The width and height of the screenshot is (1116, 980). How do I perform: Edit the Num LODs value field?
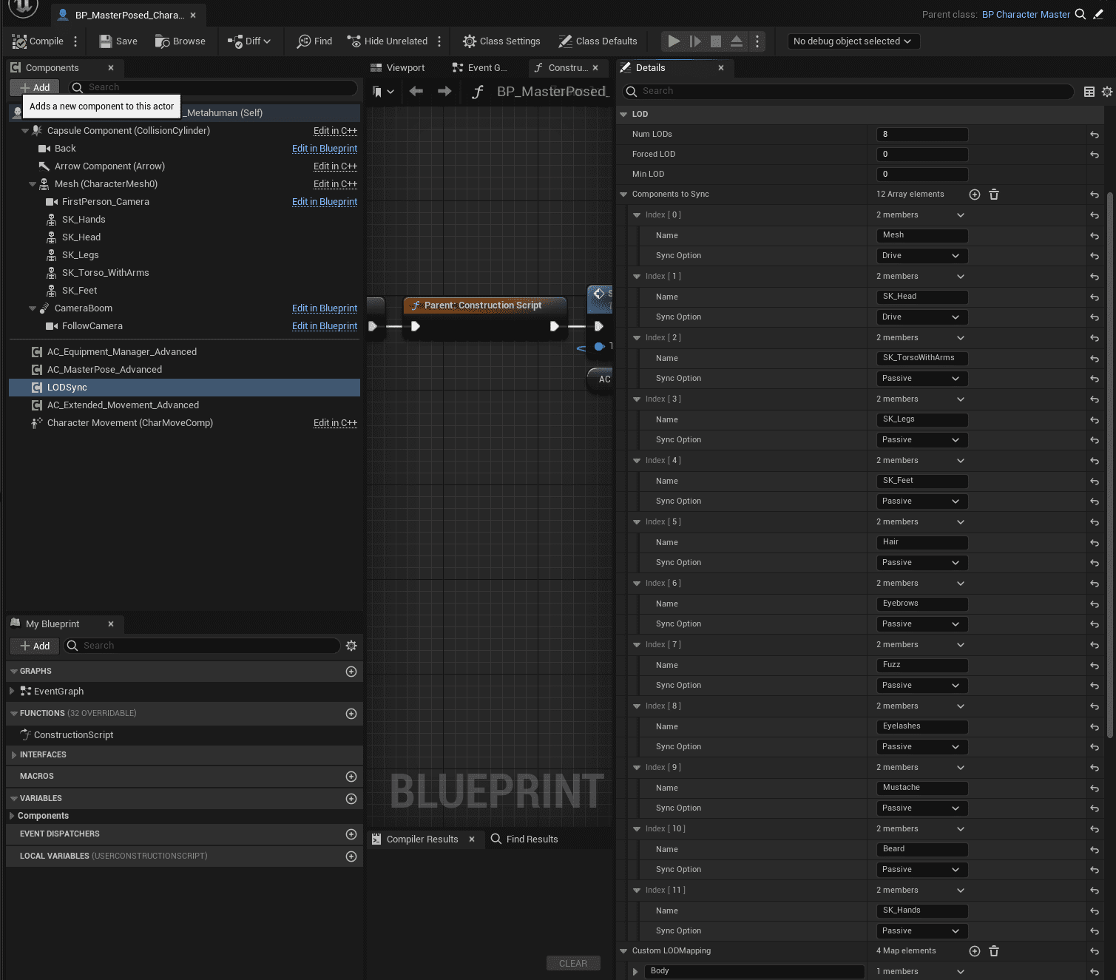tap(922, 135)
